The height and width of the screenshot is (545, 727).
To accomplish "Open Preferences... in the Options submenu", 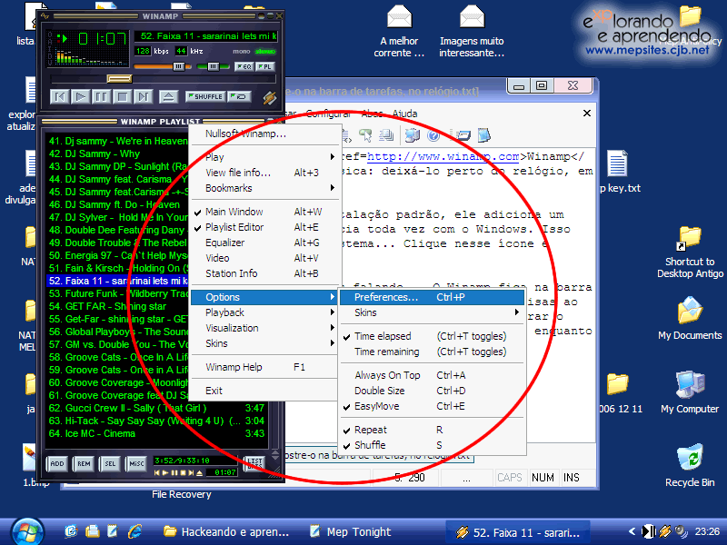I will [433, 297].
